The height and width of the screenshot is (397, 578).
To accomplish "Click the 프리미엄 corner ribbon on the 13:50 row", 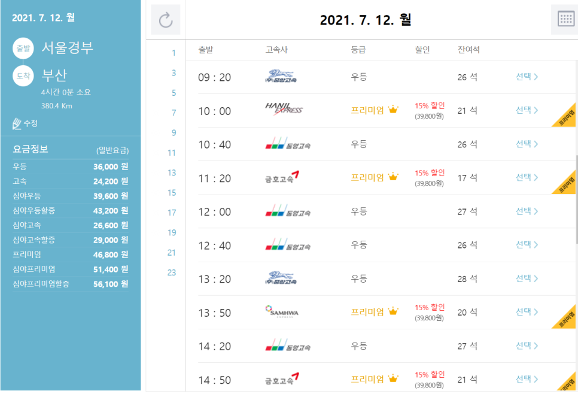I will [x=566, y=316].
